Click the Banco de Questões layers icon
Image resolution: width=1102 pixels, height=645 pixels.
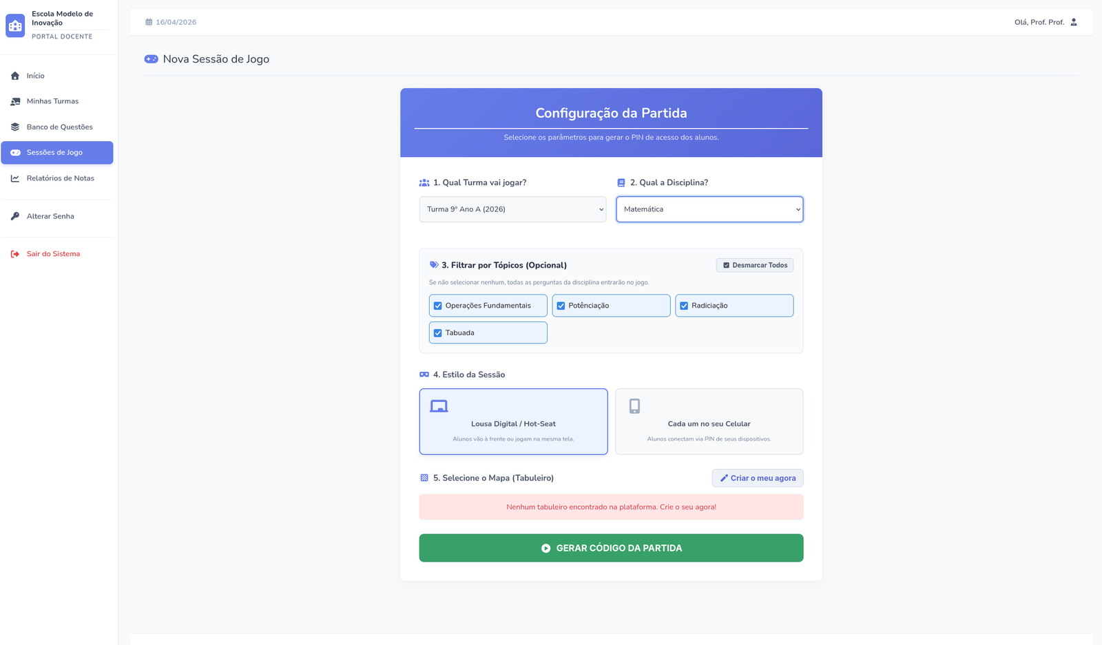coord(15,127)
